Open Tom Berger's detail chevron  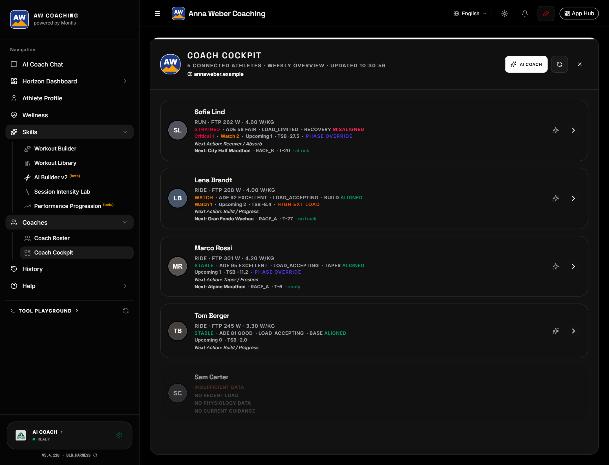coord(573,331)
